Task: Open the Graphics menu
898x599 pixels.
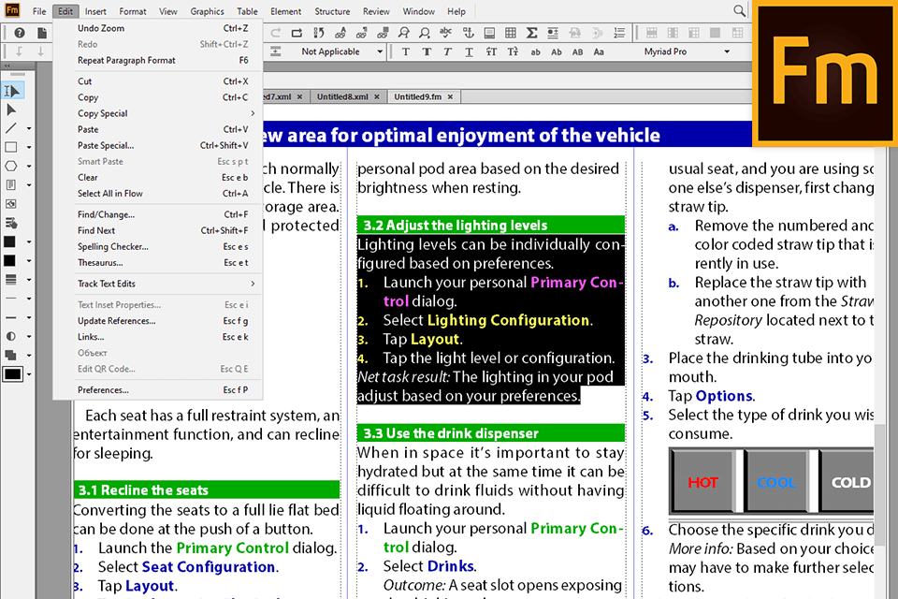Action: 207,11
